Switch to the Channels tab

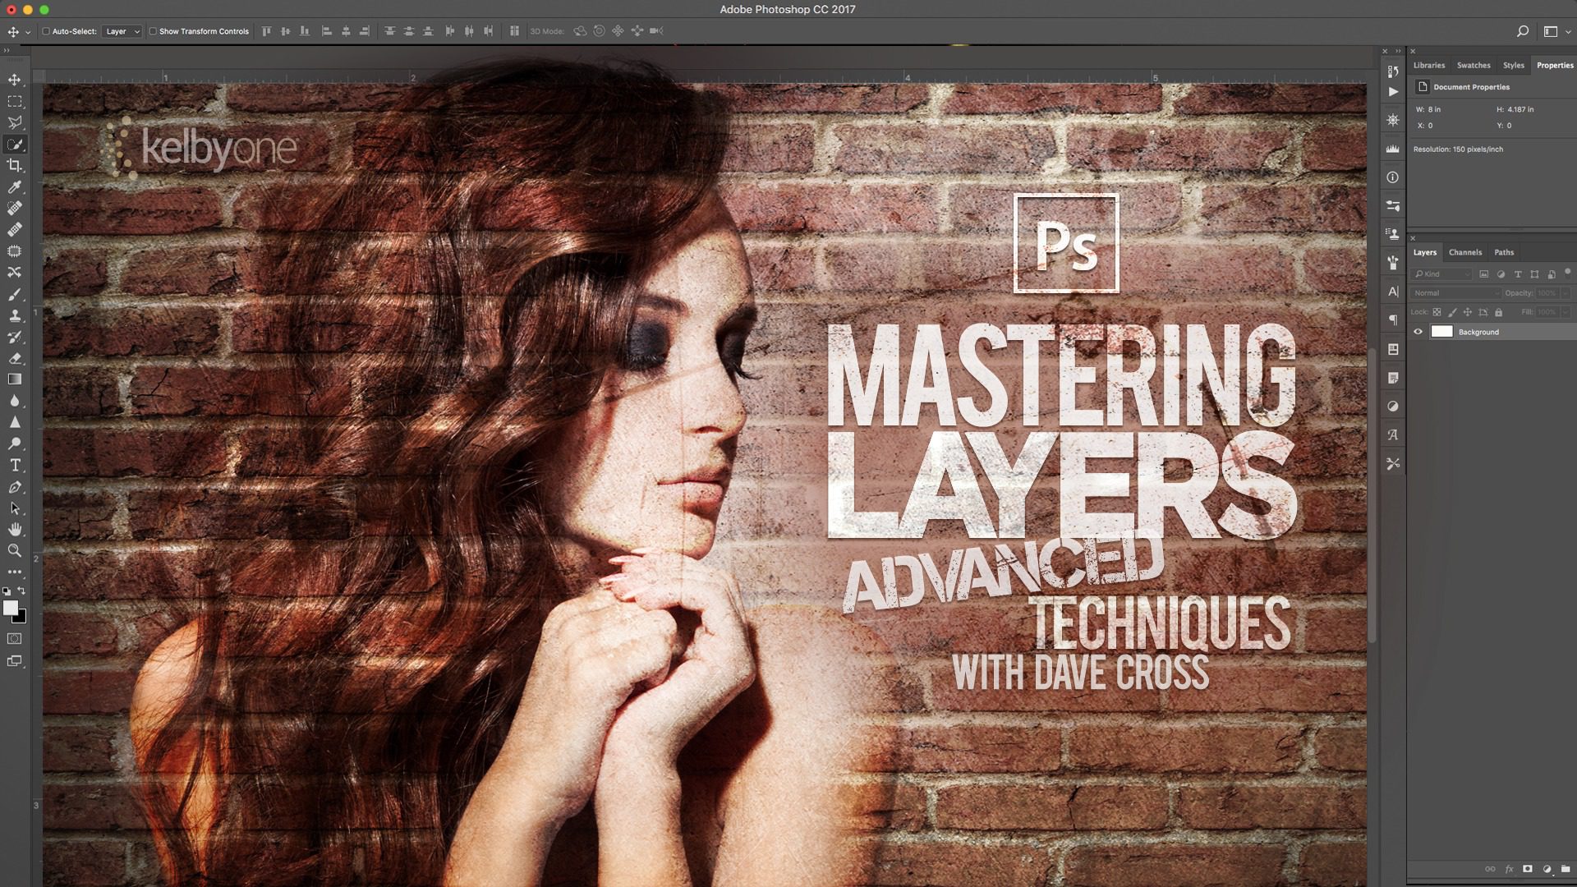pos(1465,253)
